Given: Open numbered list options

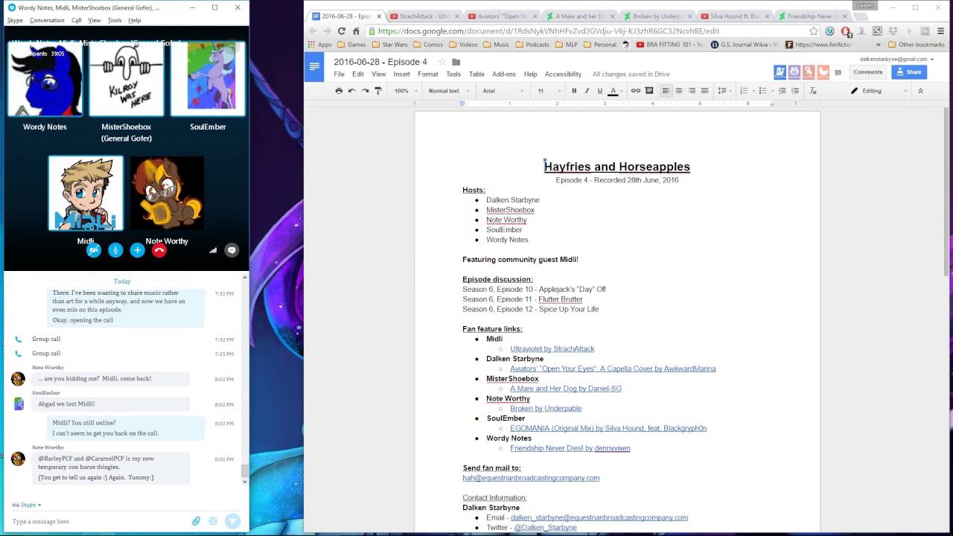Looking at the screenshot, I should tap(745, 91).
